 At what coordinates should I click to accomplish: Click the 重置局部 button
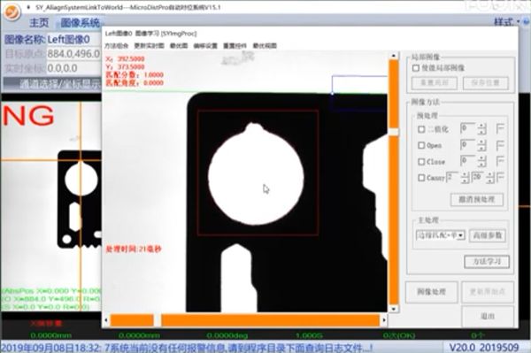click(435, 83)
